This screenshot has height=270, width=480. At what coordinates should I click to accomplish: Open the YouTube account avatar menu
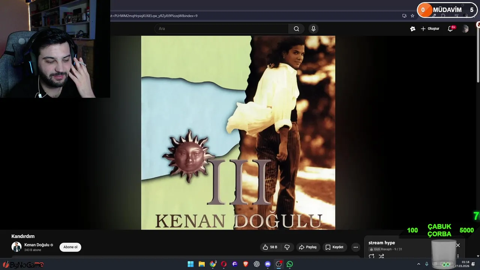[465, 29]
